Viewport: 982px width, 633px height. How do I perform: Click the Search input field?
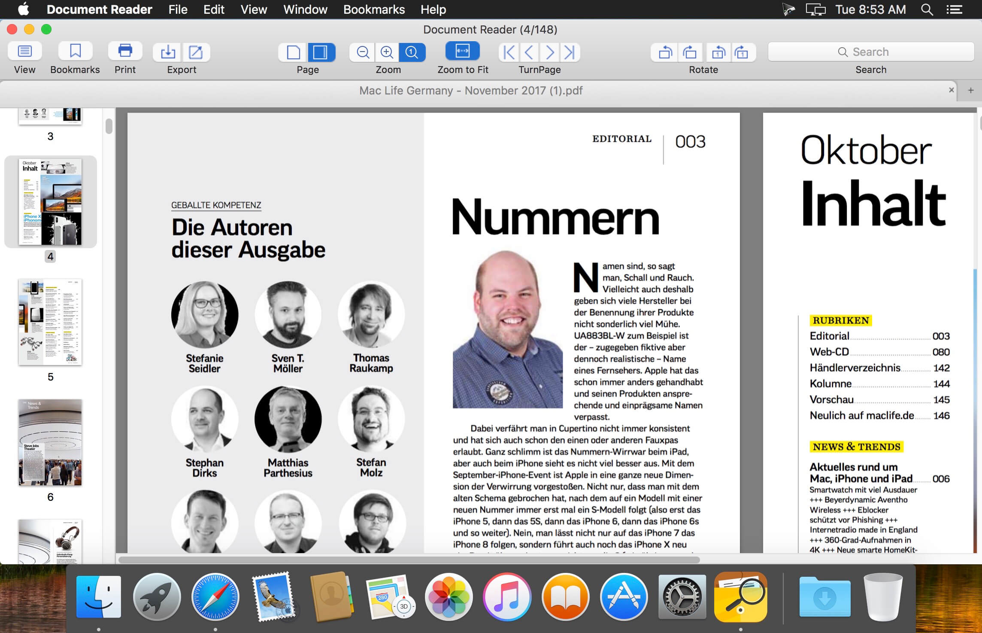870,52
